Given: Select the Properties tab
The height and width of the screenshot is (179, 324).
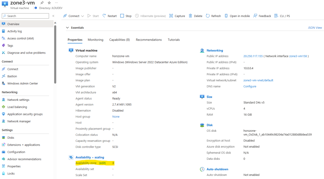Looking at the screenshot, I should tap(75, 40).
